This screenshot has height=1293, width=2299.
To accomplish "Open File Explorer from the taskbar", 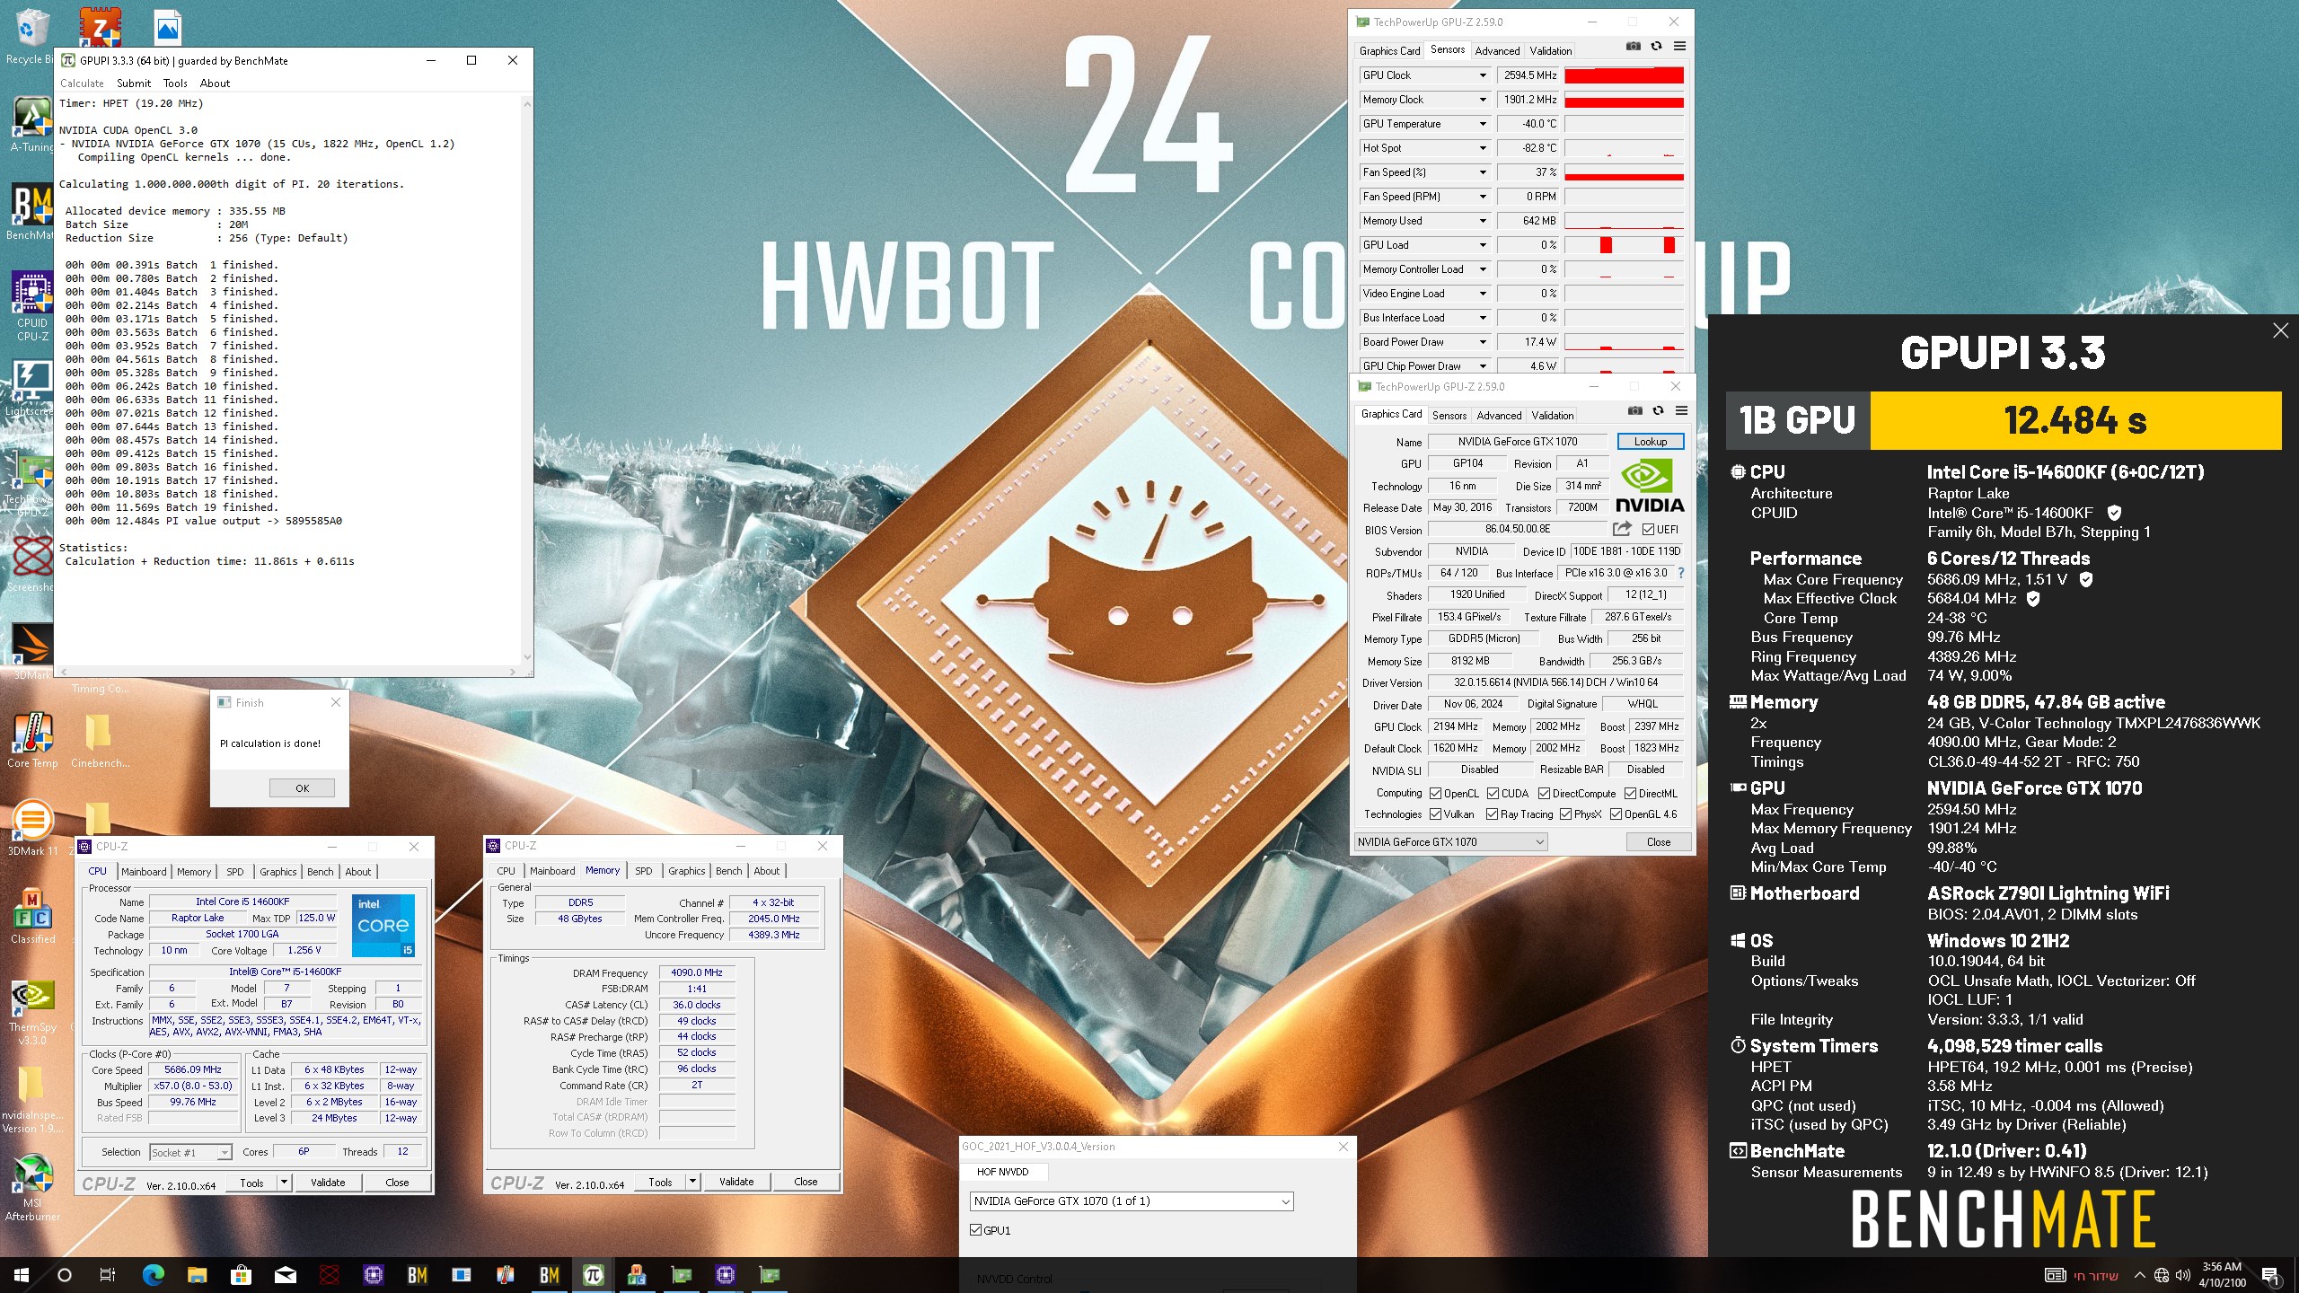I will (198, 1275).
